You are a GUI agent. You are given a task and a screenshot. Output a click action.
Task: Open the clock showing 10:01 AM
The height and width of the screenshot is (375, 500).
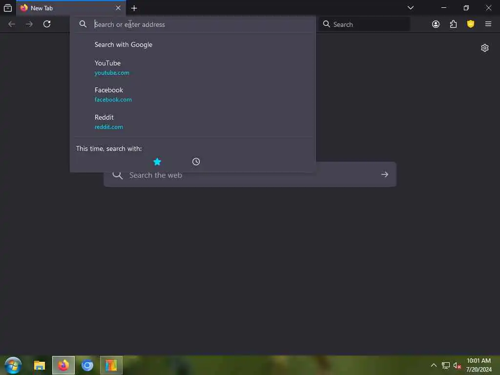(479, 365)
